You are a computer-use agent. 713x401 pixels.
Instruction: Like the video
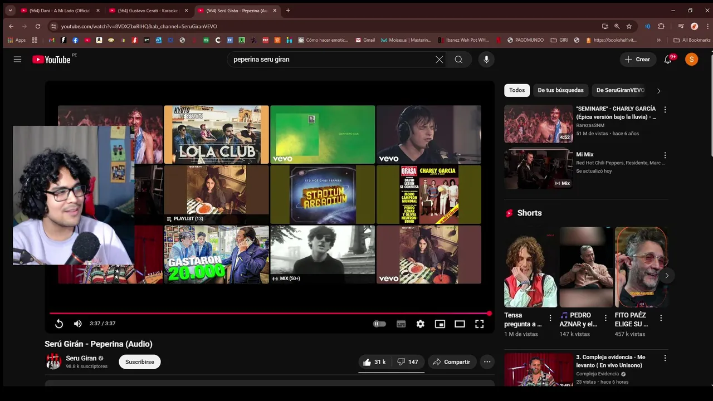pos(374,362)
